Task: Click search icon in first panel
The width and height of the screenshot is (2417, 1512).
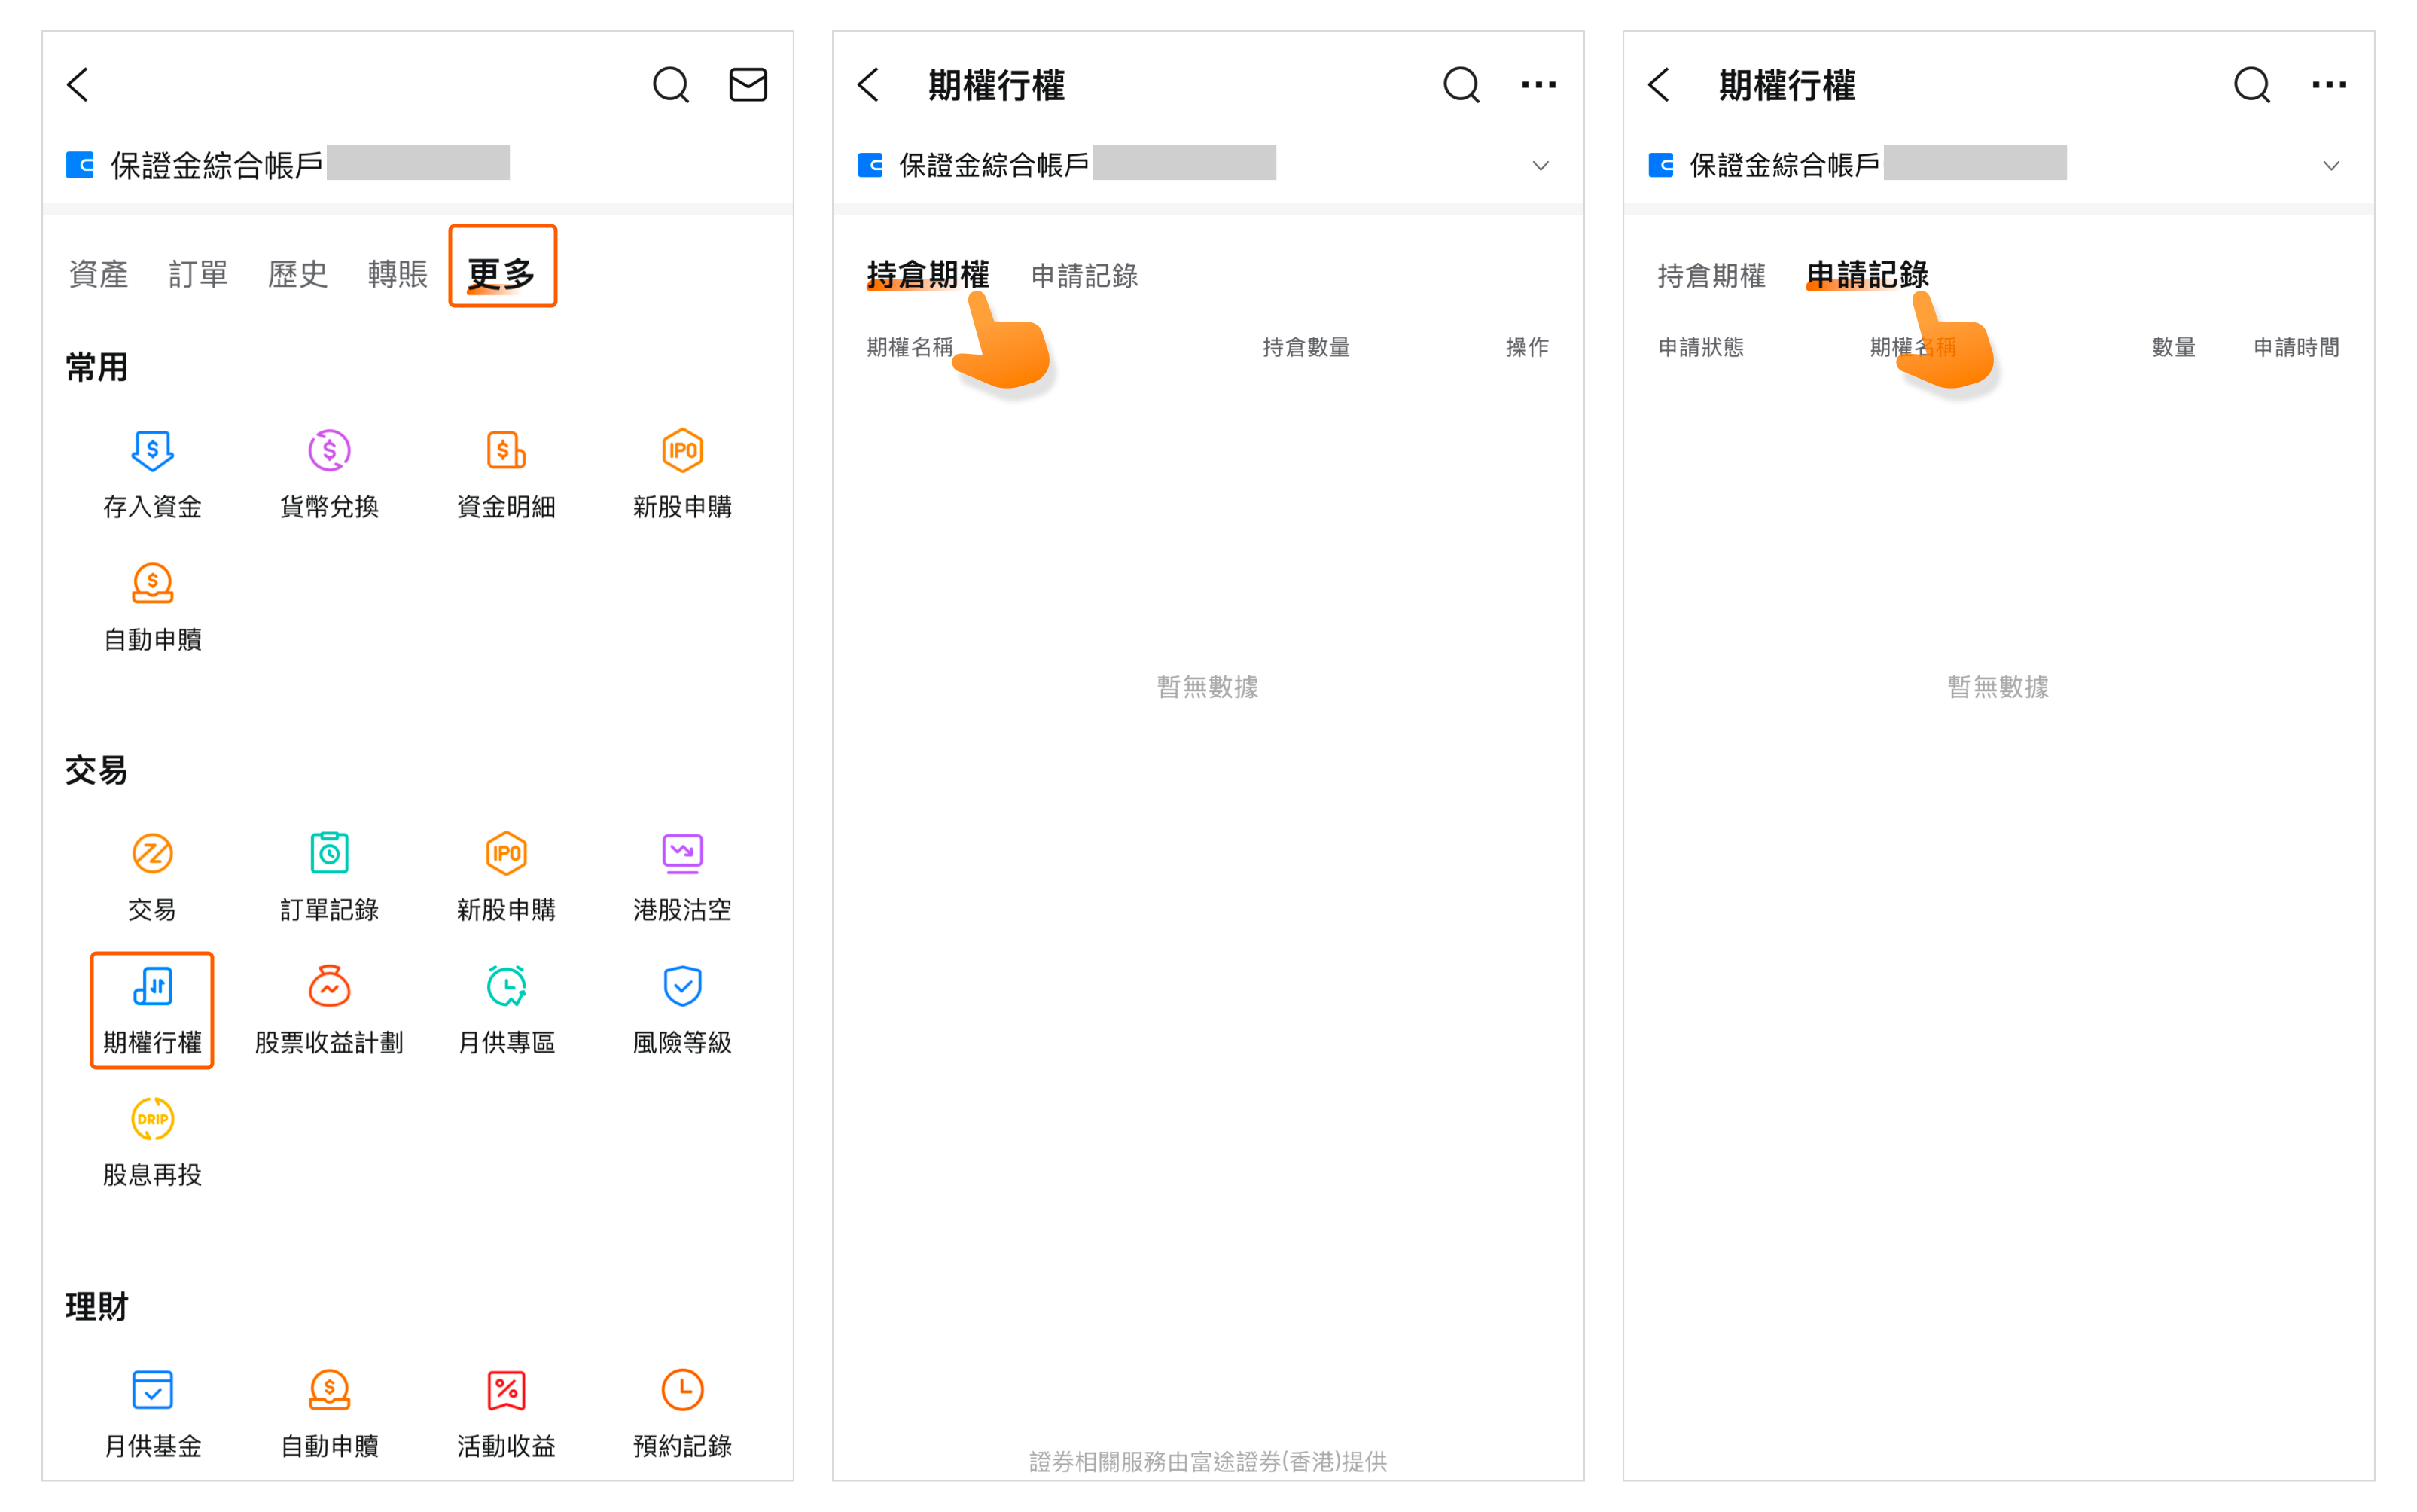Action: pyautogui.click(x=670, y=85)
